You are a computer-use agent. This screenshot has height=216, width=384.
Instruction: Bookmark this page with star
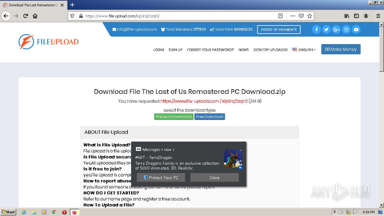point(310,16)
